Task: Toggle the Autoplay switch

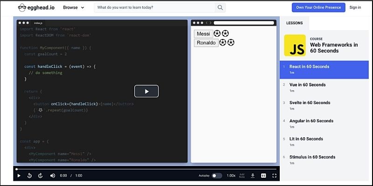Action: [x=217, y=176]
